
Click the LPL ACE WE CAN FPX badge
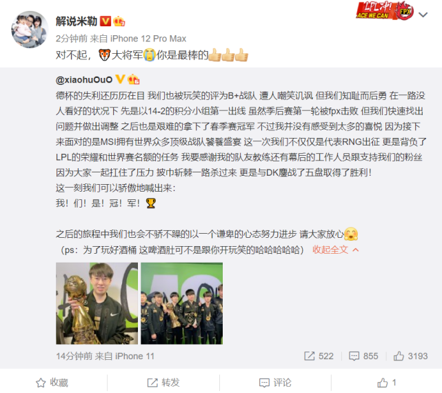point(385,11)
